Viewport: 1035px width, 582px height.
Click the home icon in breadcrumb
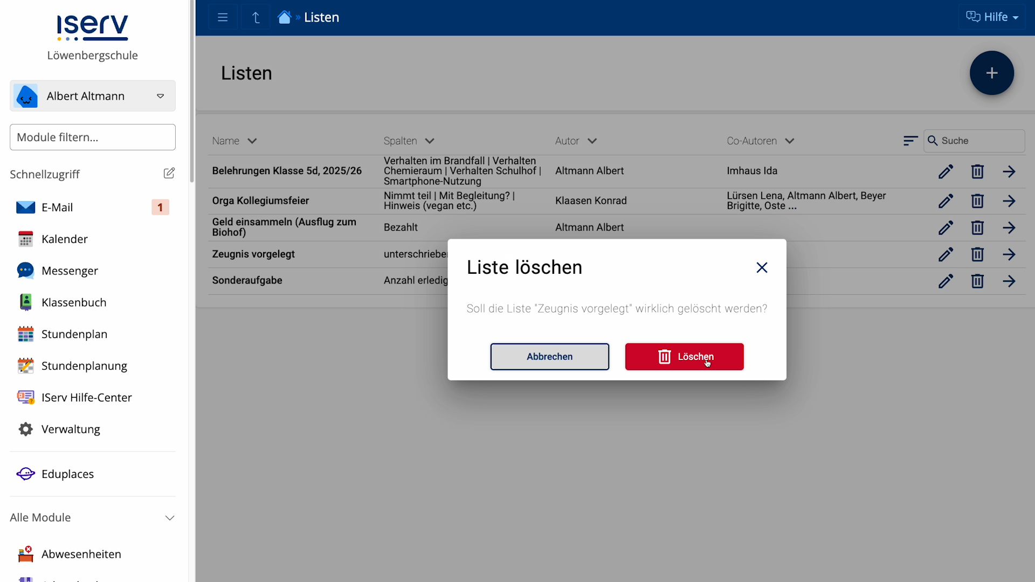[284, 17]
